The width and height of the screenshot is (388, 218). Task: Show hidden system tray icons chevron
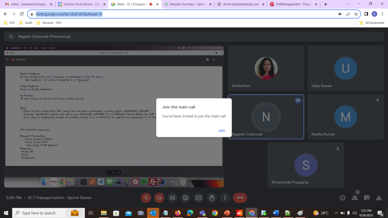[x=336, y=213]
